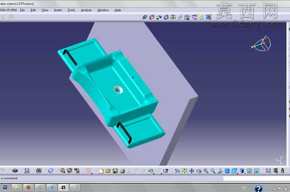
Task: Activate Fly mode view icon
Action: [178, 171]
